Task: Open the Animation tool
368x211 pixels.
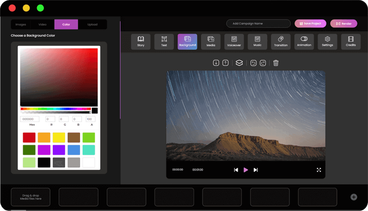Action: [x=304, y=42]
